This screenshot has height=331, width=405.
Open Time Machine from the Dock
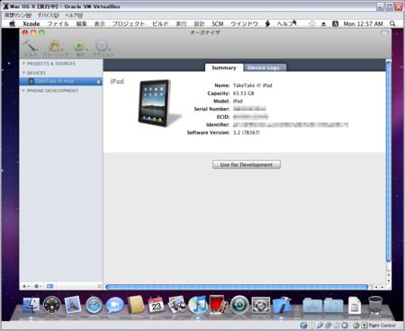click(239, 305)
